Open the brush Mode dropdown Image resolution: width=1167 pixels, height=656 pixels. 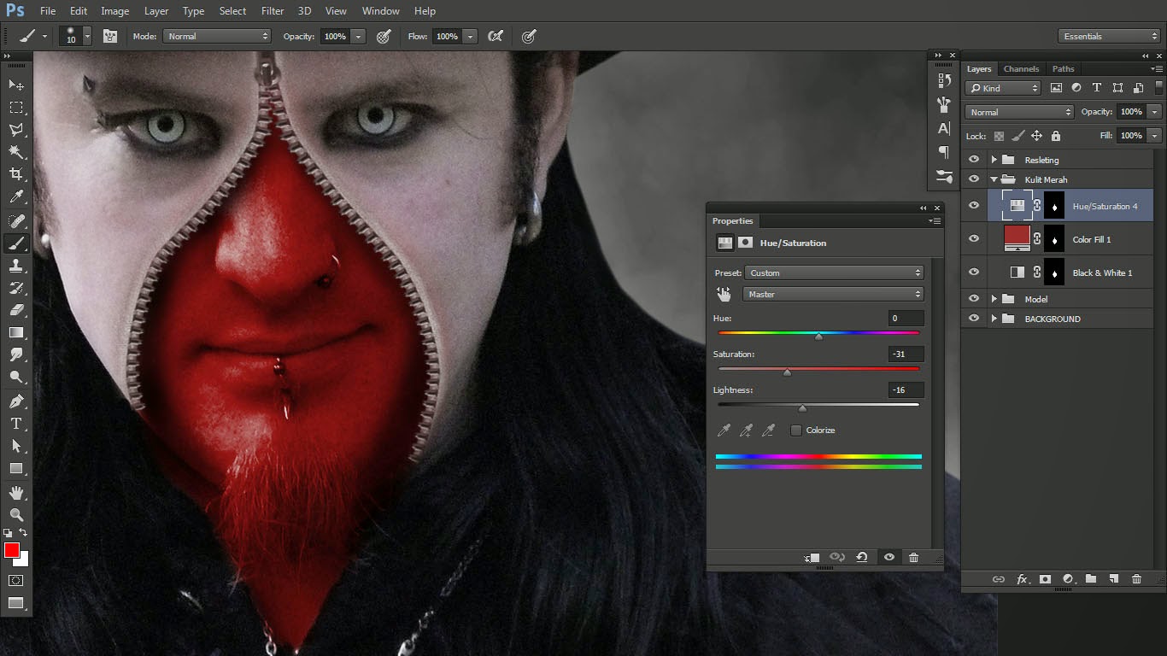point(217,36)
